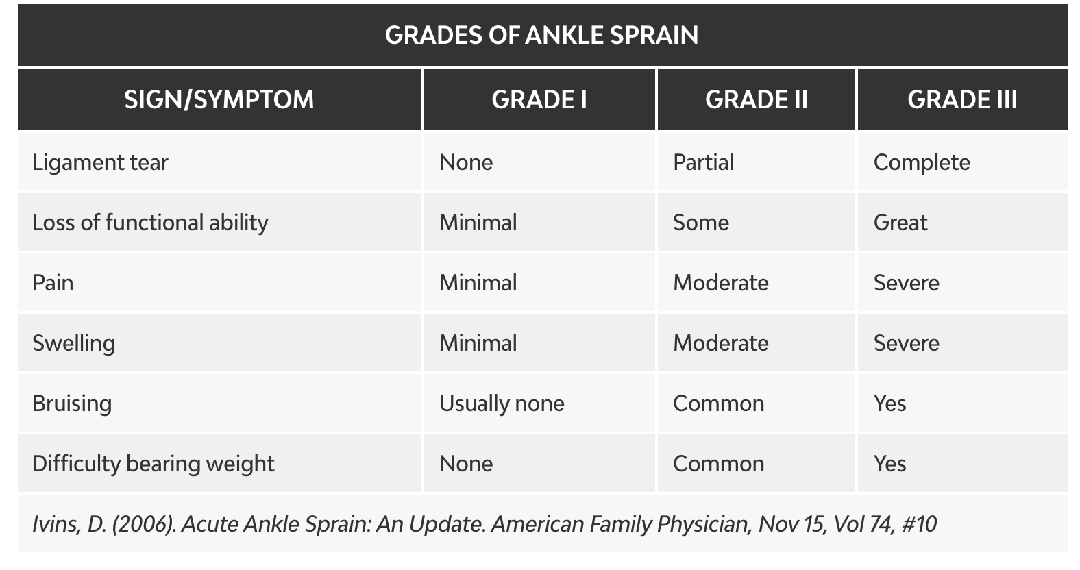Select the Loss of functional ability row

click(150, 223)
